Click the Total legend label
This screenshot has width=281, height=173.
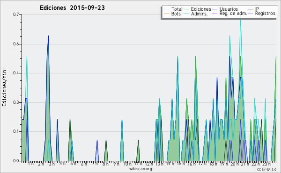click(177, 9)
